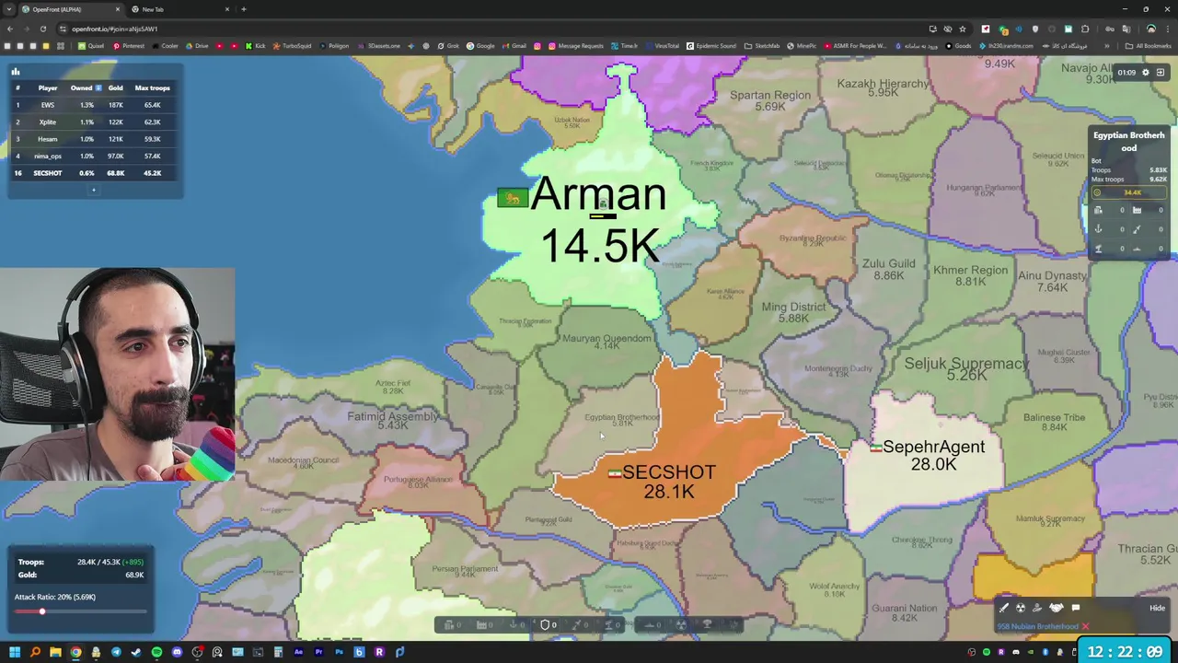Cancel the attack on Nubian Brotherhood

(x=1085, y=626)
